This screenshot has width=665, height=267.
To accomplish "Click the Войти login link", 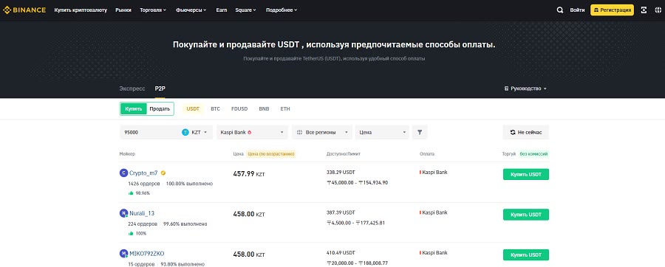I will pos(577,10).
